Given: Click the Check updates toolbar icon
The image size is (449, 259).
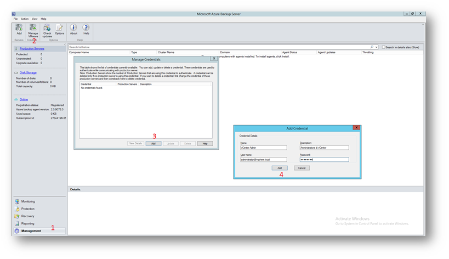Looking at the screenshot, I should [47, 31].
